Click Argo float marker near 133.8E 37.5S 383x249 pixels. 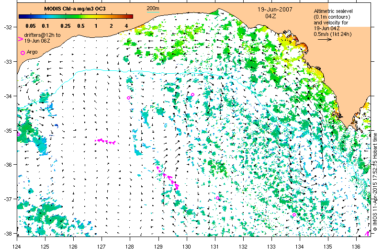[294, 215]
